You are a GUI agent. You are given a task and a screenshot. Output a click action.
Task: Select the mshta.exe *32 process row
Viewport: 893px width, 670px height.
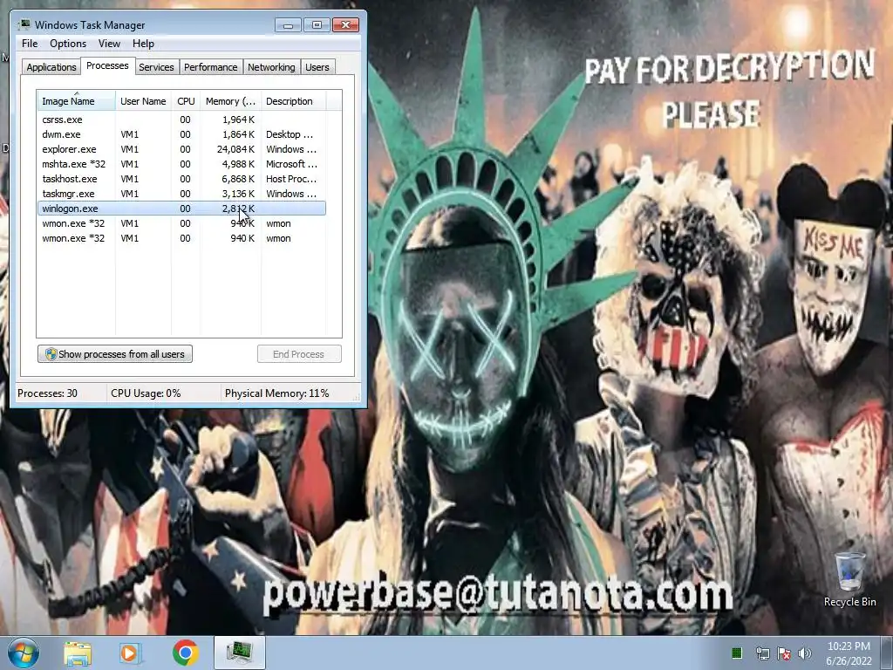(x=181, y=164)
